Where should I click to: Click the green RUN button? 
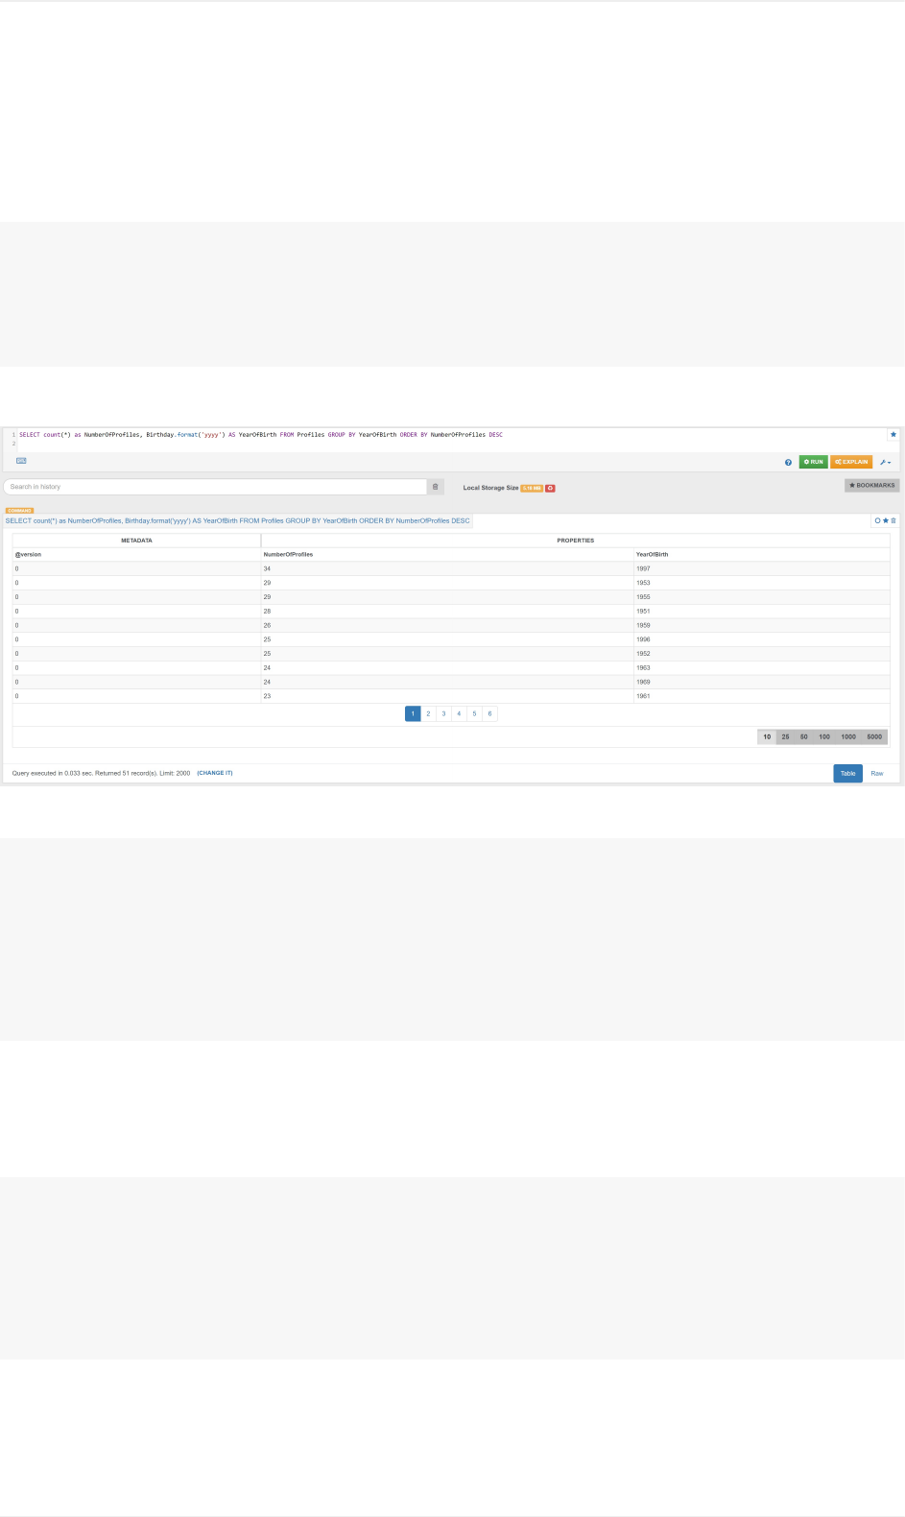coord(814,462)
